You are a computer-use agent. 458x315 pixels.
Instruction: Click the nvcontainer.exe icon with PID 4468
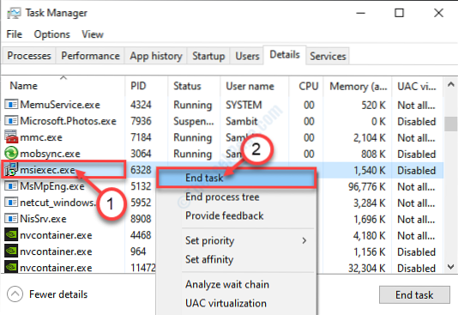point(11,234)
